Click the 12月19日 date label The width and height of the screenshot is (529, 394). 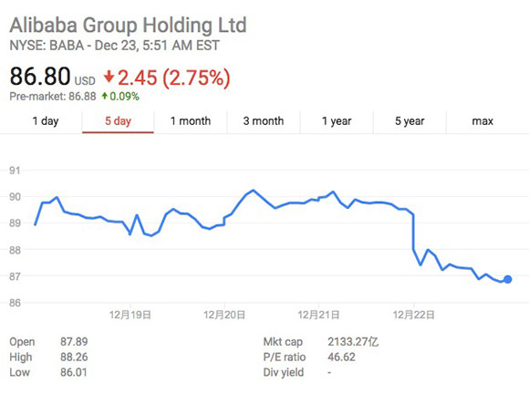(130, 315)
